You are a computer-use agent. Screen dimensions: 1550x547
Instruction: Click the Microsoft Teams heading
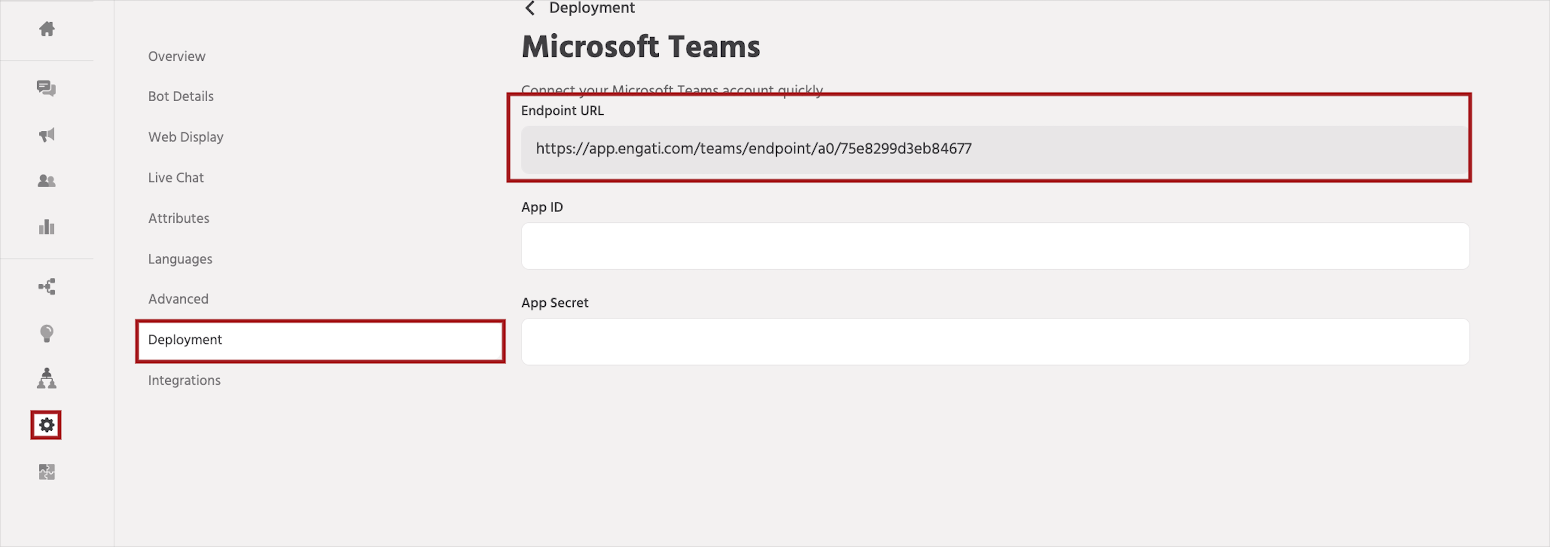click(x=640, y=47)
